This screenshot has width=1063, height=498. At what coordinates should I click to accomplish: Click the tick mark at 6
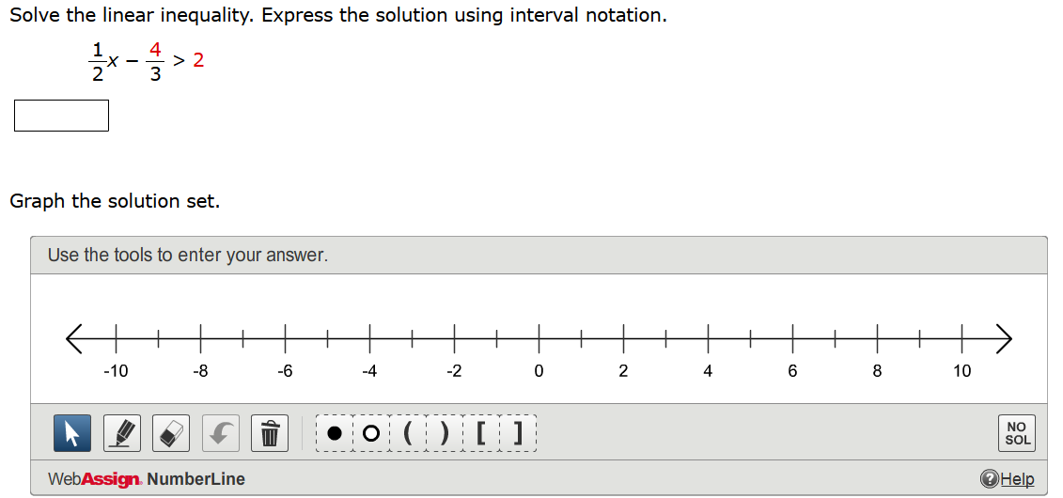click(793, 338)
